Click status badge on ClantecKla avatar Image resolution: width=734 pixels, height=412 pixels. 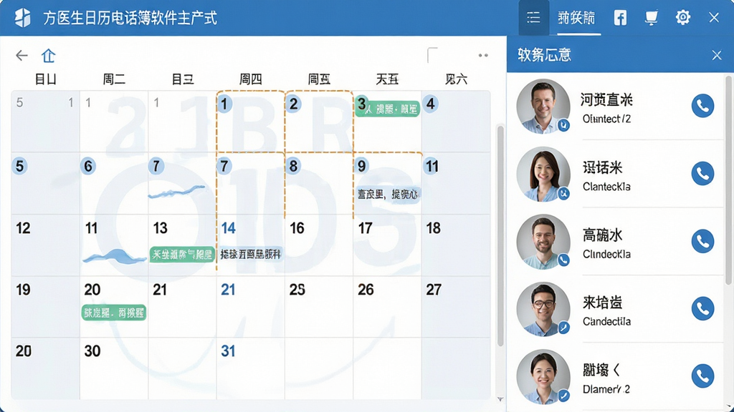click(x=564, y=193)
